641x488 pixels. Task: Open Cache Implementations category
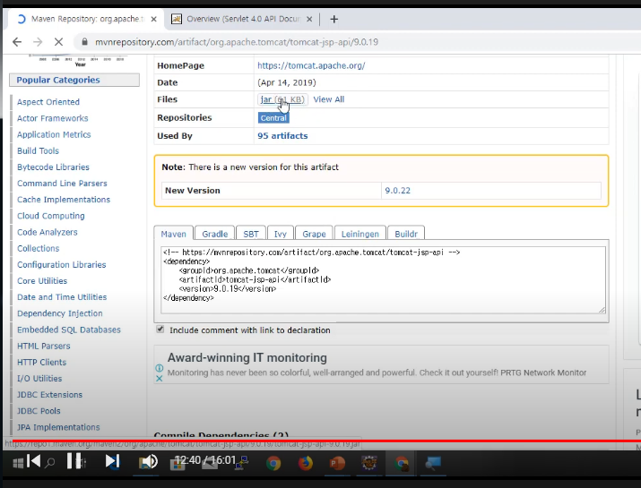(x=64, y=200)
